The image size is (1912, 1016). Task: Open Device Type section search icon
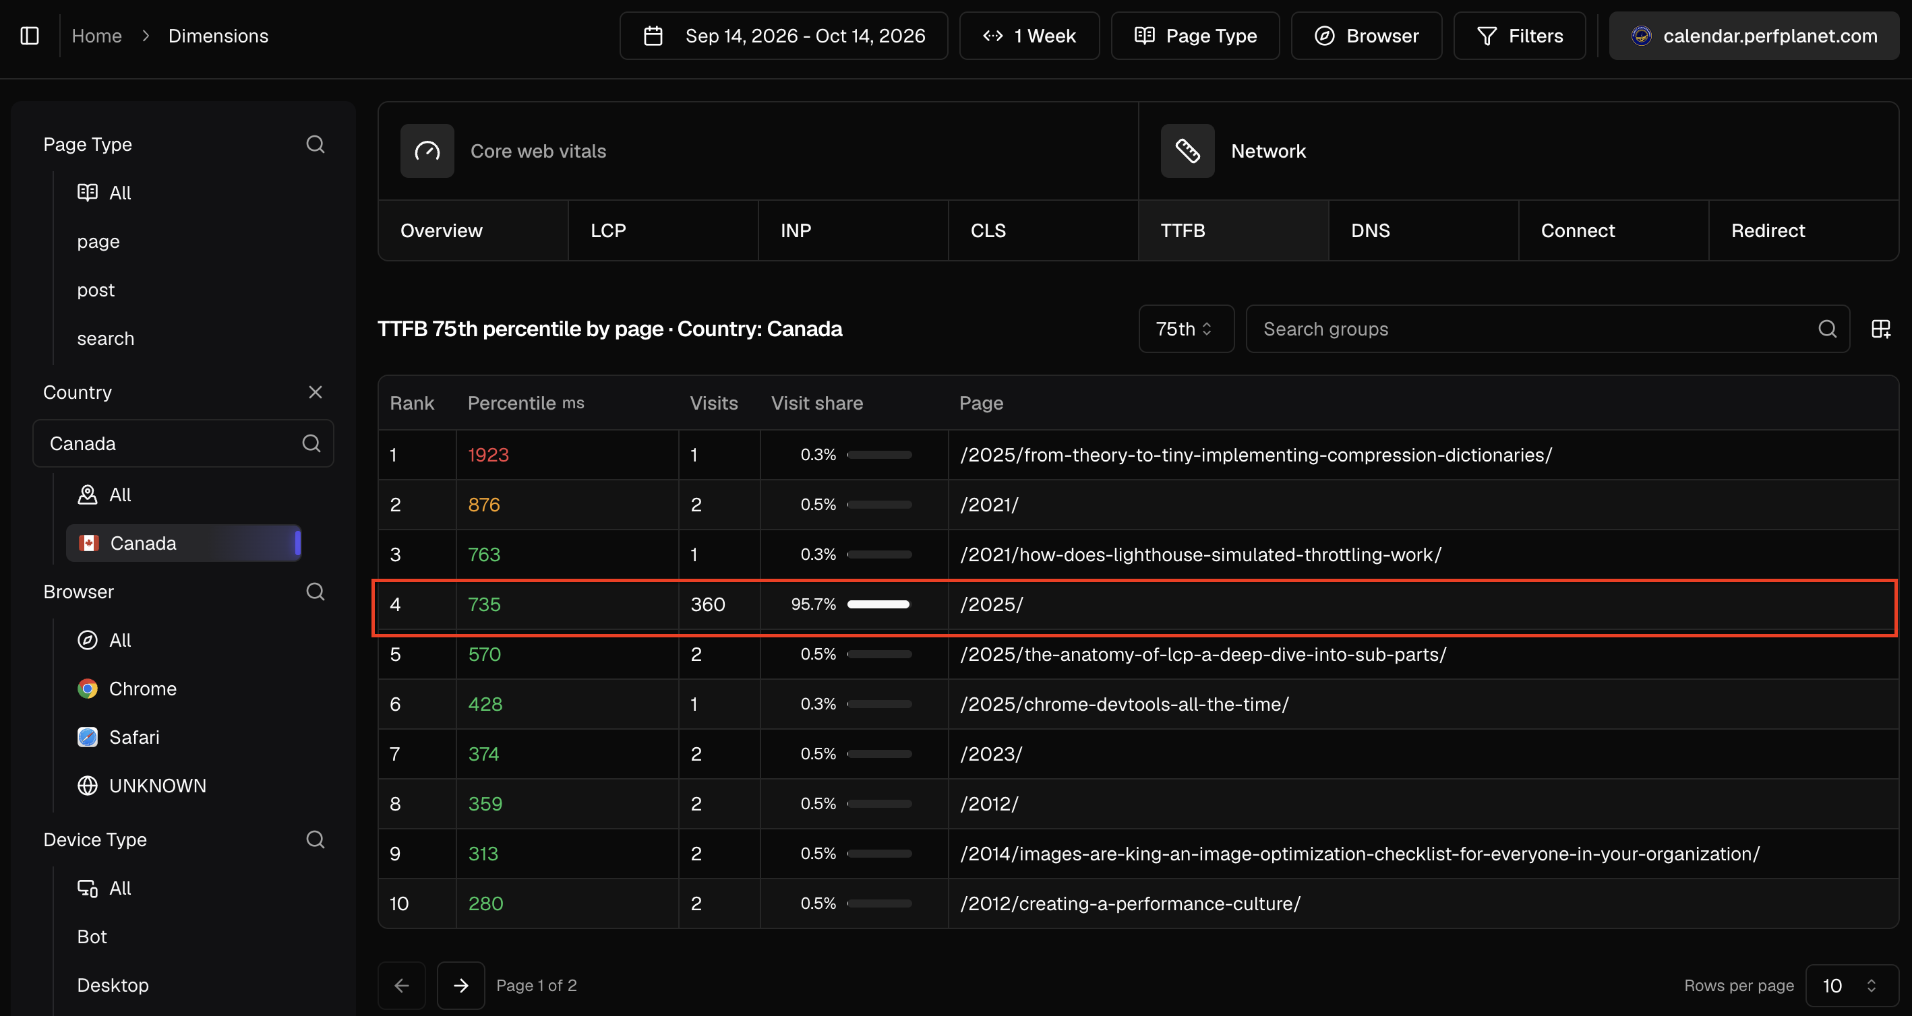click(316, 839)
